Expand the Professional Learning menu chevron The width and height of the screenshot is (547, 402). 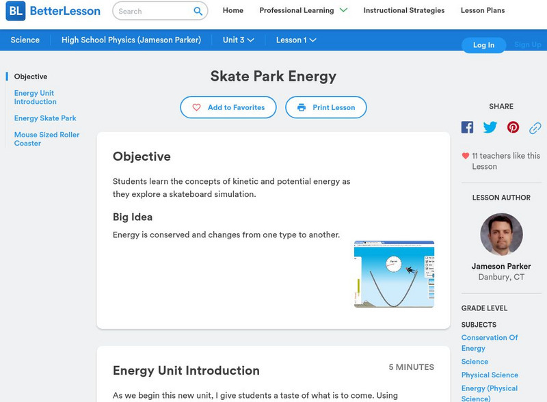344,10
